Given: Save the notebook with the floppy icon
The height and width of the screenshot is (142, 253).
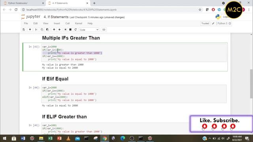Looking at the screenshot, I should tap(24, 30).
